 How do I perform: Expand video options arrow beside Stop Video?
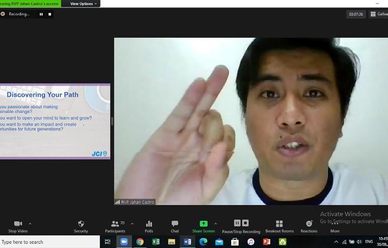tap(30, 224)
